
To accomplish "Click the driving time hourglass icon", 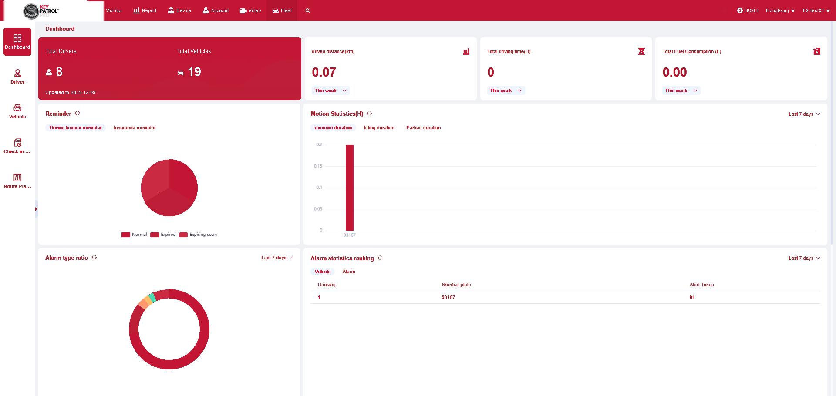I will (x=641, y=51).
